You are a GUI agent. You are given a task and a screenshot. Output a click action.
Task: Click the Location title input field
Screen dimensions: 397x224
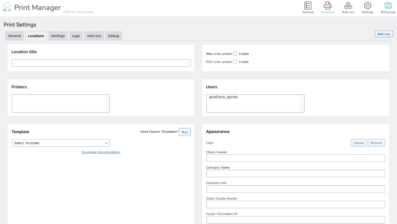tap(101, 63)
